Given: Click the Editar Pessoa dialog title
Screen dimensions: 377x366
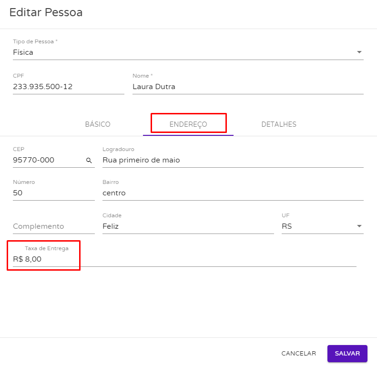Looking at the screenshot, I should (46, 12).
